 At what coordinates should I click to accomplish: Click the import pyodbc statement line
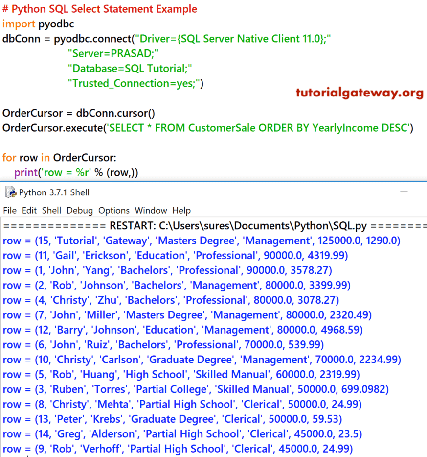[x=37, y=24]
